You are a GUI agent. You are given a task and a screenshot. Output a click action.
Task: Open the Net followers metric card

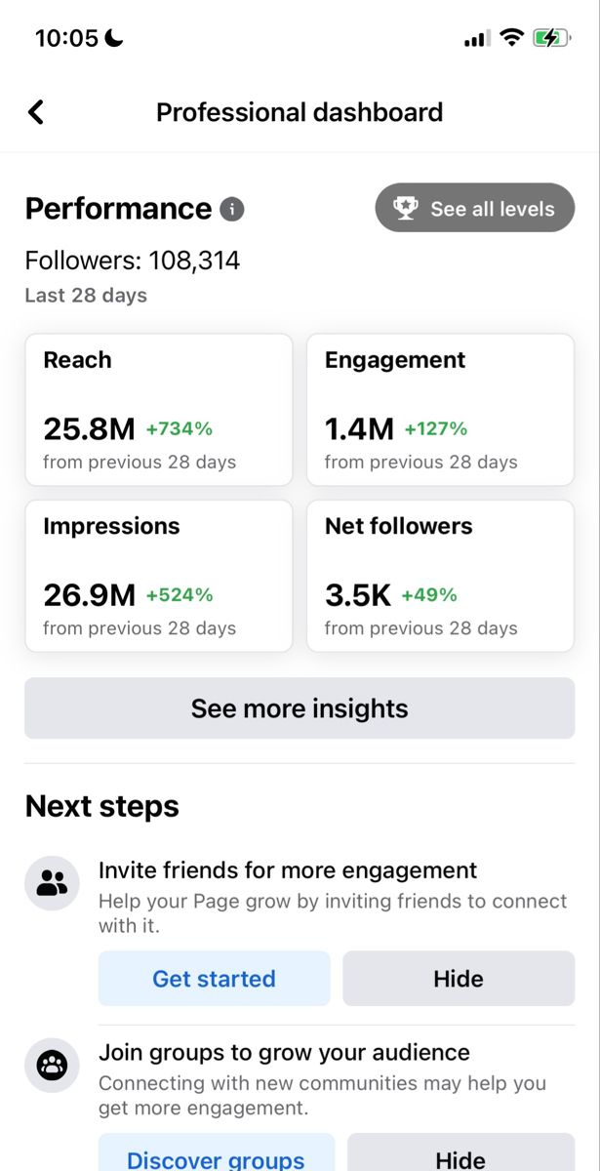point(440,576)
